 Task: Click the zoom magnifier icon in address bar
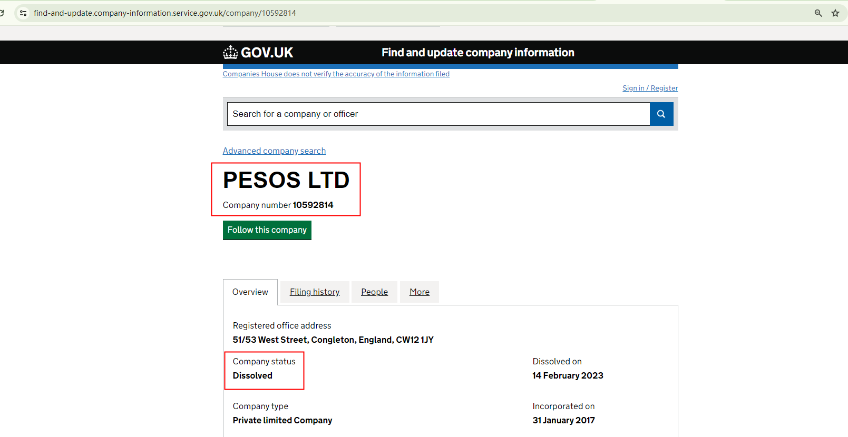(x=818, y=13)
